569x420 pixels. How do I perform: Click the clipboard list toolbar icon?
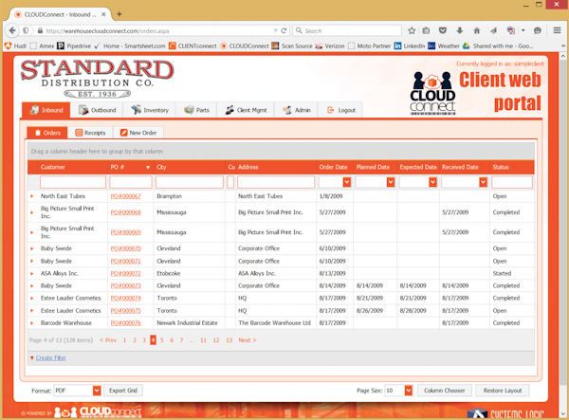pos(426,31)
